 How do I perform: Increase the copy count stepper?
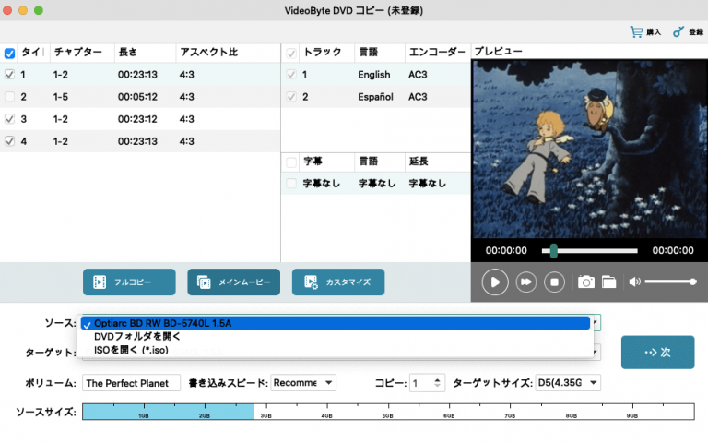pos(438,378)
